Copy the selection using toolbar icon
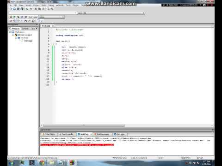Viewport: 222px width, 166px height. (39, 9)
